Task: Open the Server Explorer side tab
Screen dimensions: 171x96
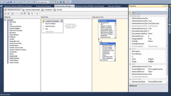Action: click(1, 12)
